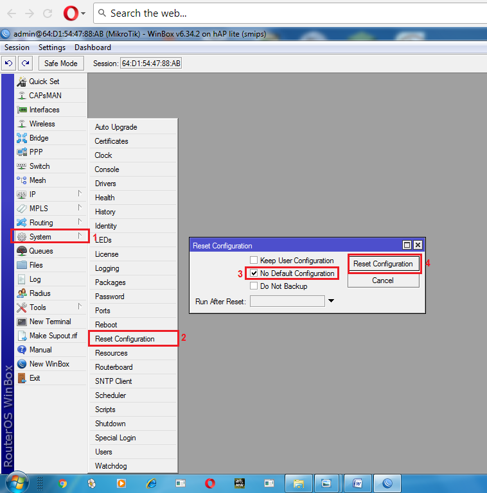Enable Do Not Backup checkbox

[254, 286]
